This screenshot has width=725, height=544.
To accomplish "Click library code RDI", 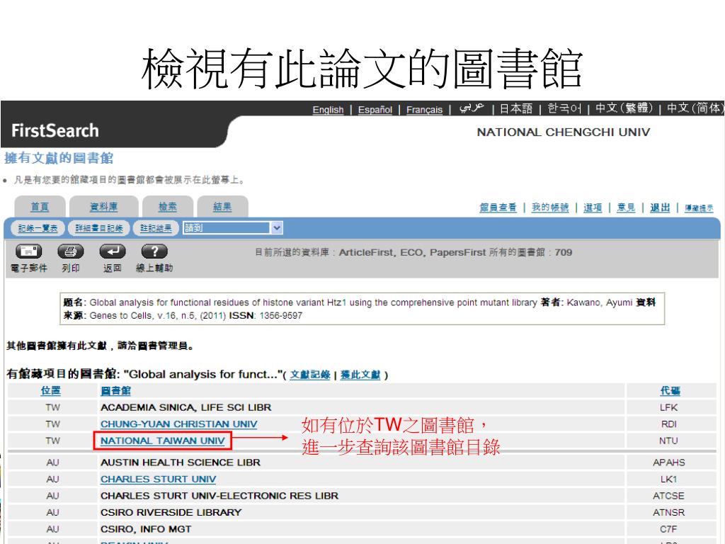I will tap(668, 424).
